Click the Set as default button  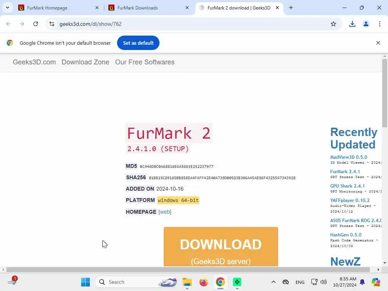point(138,43)
